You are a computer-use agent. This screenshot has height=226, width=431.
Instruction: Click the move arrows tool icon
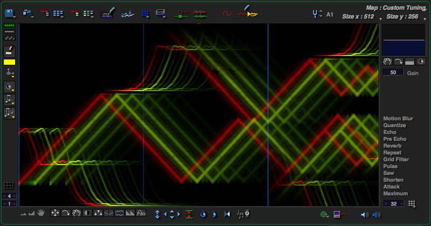click(54, 214)
